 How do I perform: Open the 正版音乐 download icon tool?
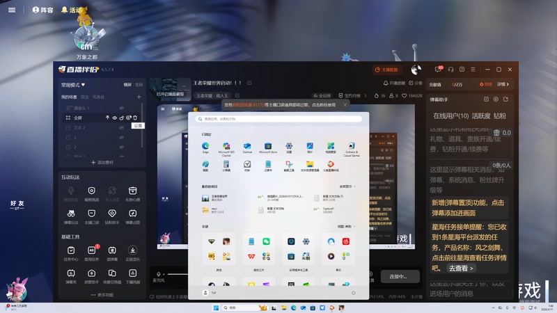[132, 253]
